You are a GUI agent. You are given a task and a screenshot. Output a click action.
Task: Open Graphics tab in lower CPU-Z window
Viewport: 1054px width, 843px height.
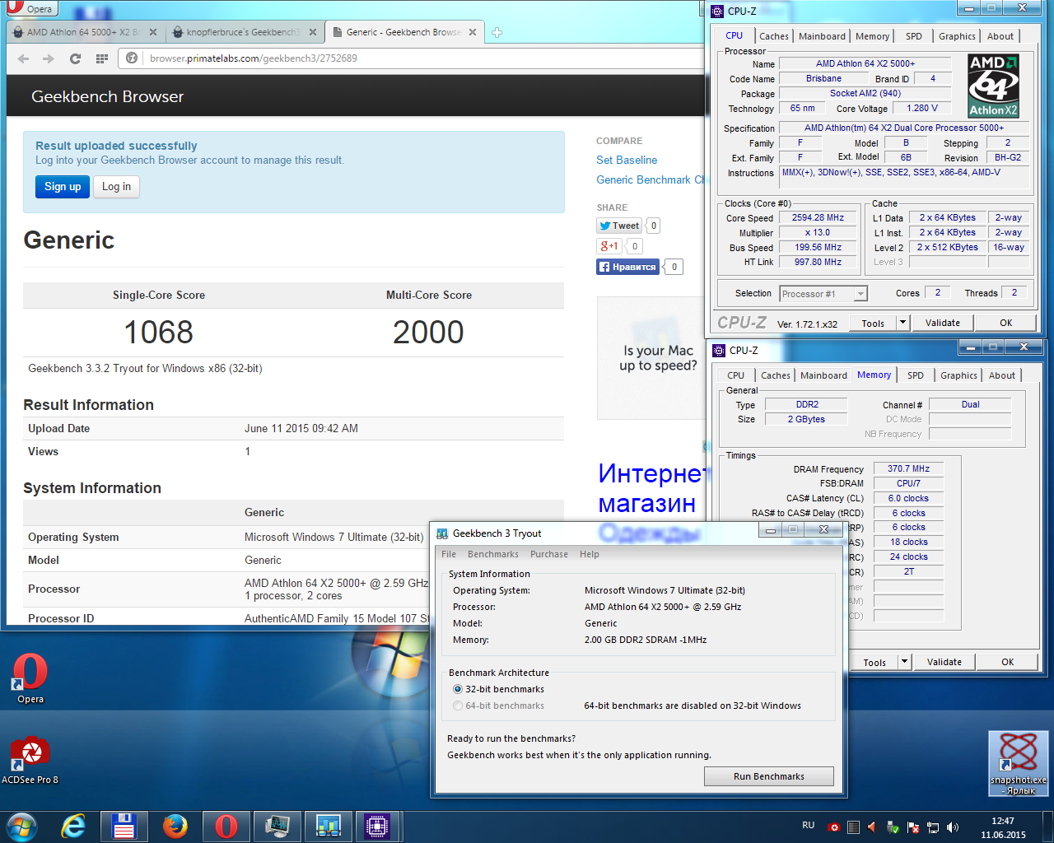[958, 375]
